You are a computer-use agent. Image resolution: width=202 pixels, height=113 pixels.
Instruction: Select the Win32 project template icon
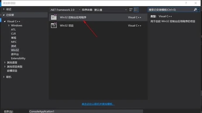tap(54, 25)
